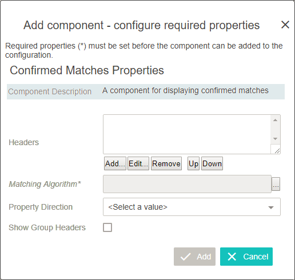Remove the selected header entry
Image resolution: width=295 pixels, height=280 pixels.
pyautogui.click(x=166, y=163)
